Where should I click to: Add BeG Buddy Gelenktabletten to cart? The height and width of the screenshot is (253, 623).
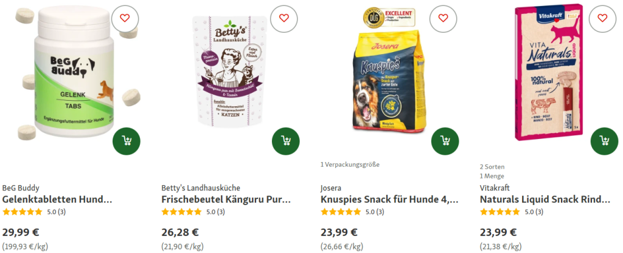click(127, 141)
